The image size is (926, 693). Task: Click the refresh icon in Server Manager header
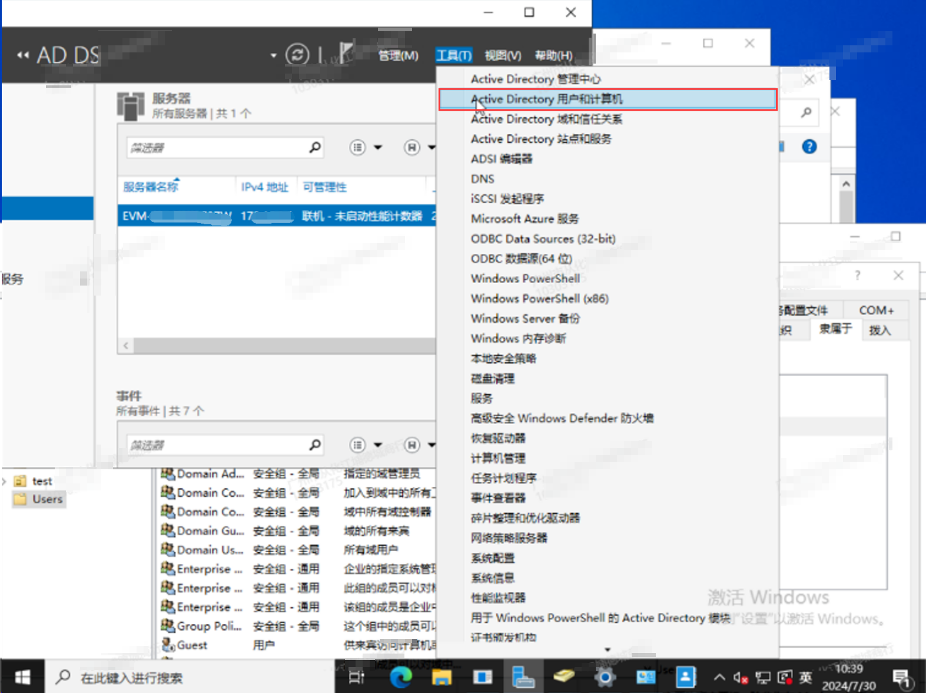[x=297, y=55]
